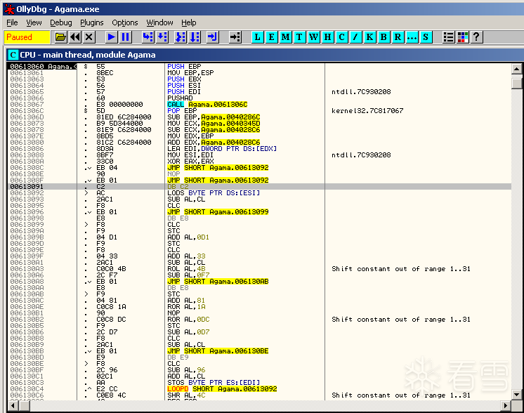Image resolution: width=524 pixels, height=413 pixels.
Task: Open debugging options list icon
Action: (x=448, y=37)
